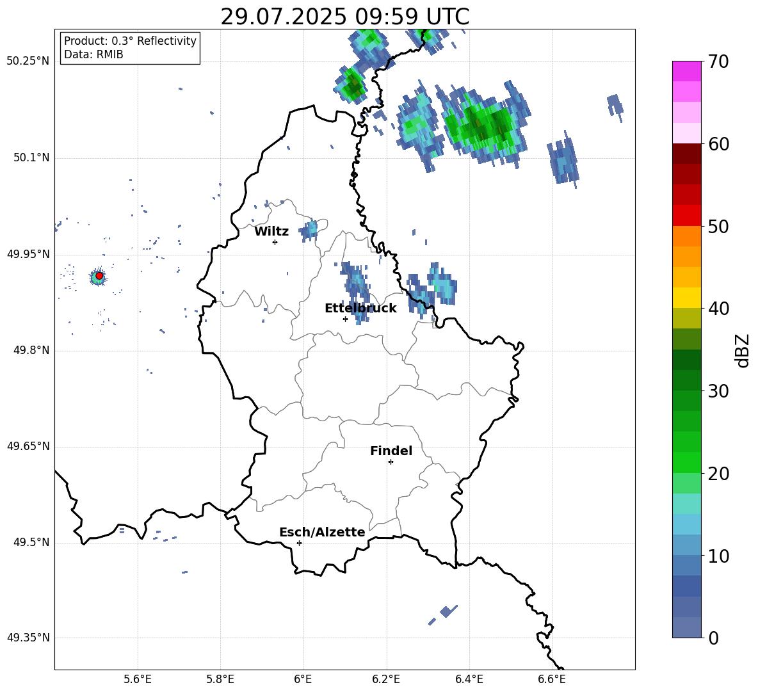Pick the bright red swatch above 50 dBZ
Screen dimensions: 758x692
point(686,216)
